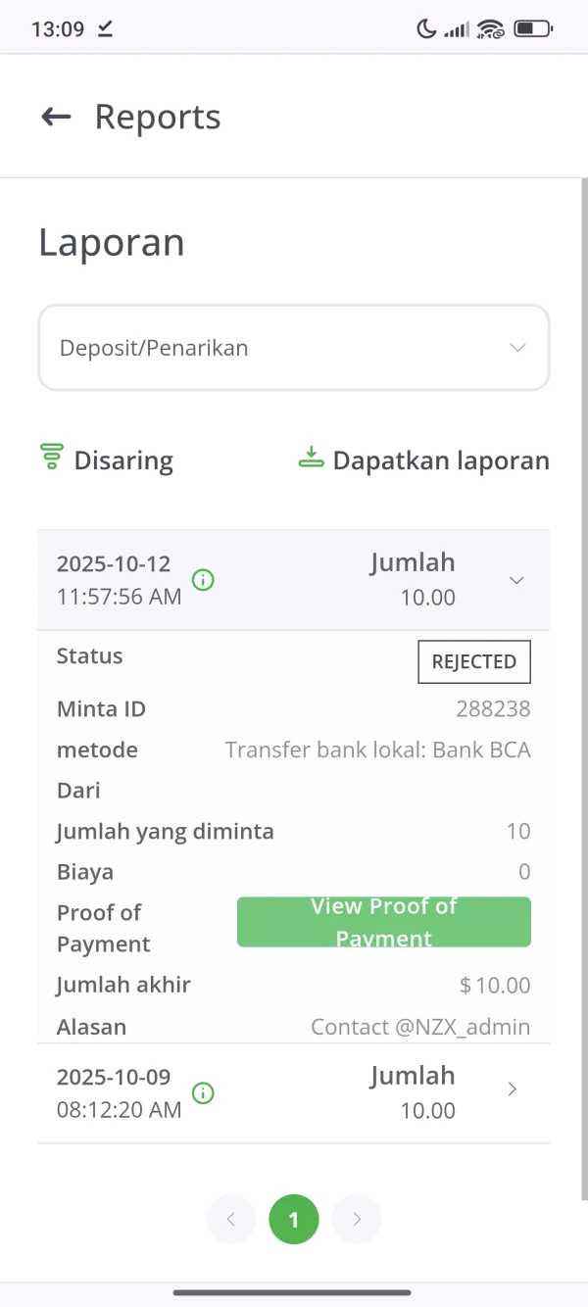Tap the Disaring filter label
The image size is (588, 1307).
123,460
